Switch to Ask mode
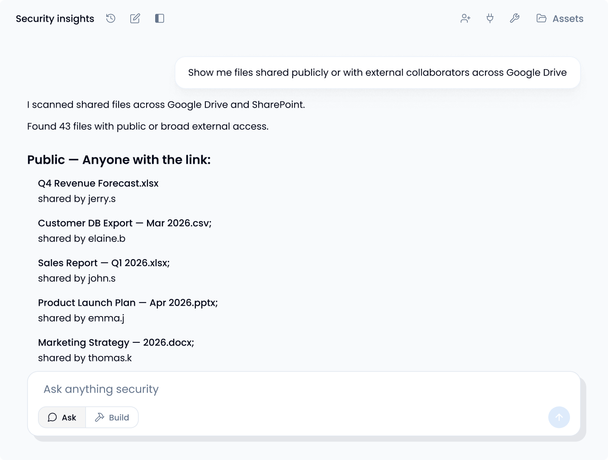Image resolution: width=608 pixels, height=460 pixels. pos(62,417)
